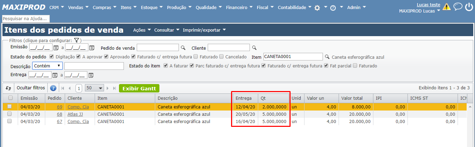Viewport: 475px width, 147px height.
Task: Click the blue help icon beside Ocultar filtros
Action: coord(53,88)
